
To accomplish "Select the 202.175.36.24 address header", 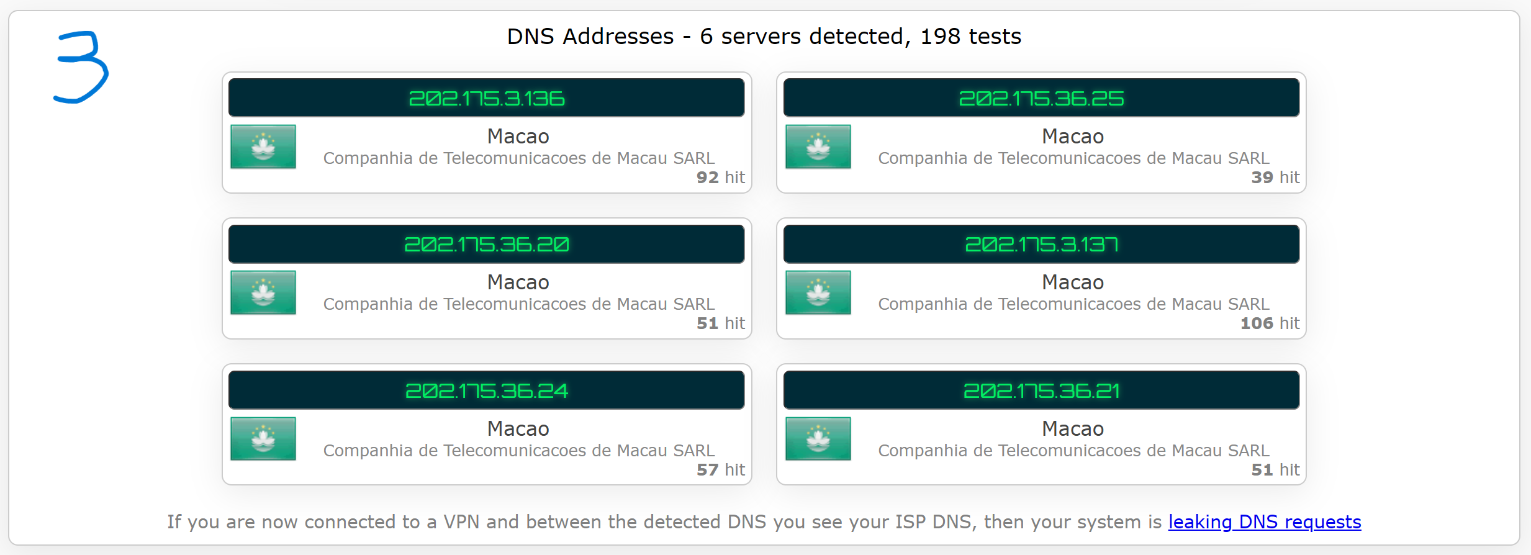I will coord(486,390).
